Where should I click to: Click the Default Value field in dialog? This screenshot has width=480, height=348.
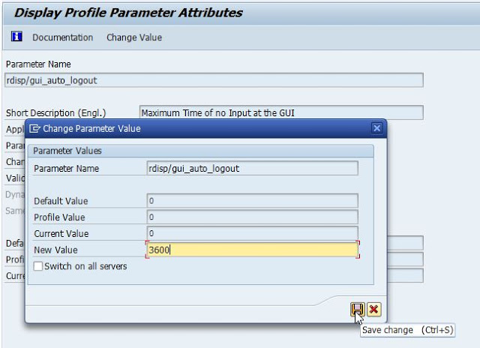pyautogui.click(x=252, y=201)
